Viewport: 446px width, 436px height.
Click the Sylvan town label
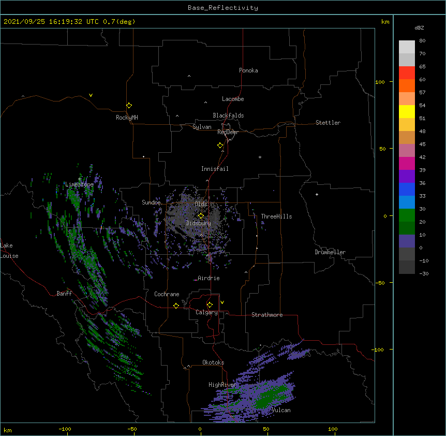(202, 127)
